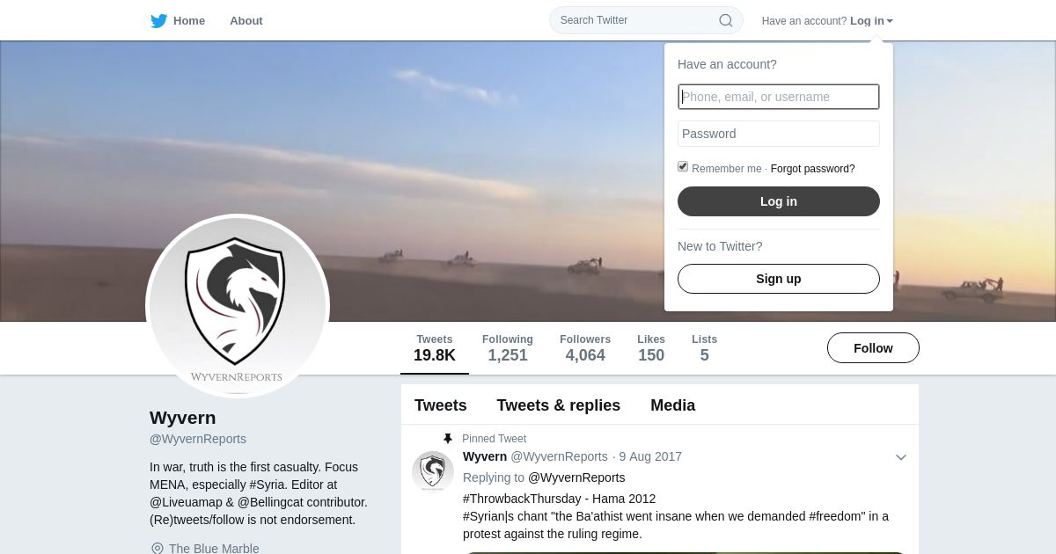The width and height of the screenshot is (1056, 554).
Task: Focus the Password field
Action: click(x=779, y=134)
